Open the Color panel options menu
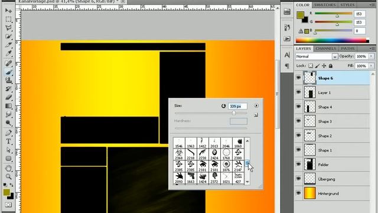The height and width of the screenshot is (213, 378). coord(372,5)
